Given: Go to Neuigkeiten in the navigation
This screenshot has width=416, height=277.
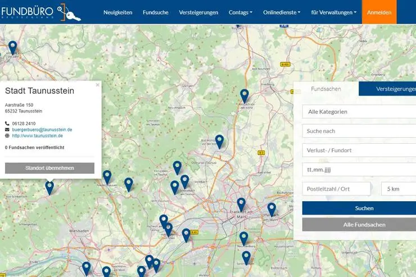Looking at the screenshot, I should tap(117, 12).
